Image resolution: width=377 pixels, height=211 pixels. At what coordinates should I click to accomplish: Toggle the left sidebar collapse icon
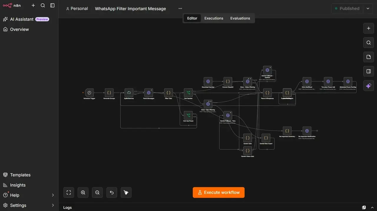52,5
